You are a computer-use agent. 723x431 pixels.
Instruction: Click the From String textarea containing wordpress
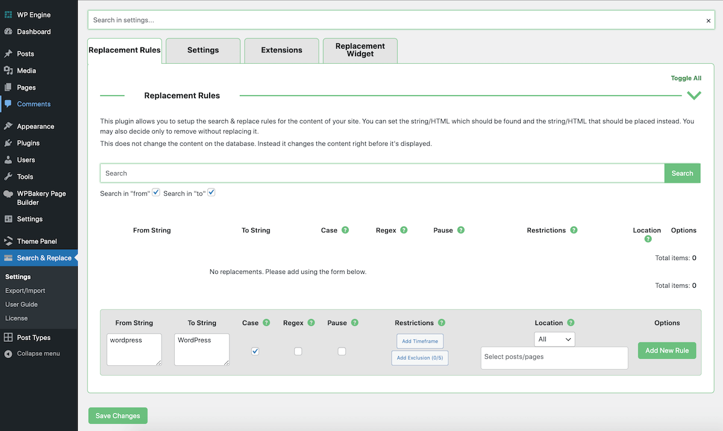(x=134, y=350)
